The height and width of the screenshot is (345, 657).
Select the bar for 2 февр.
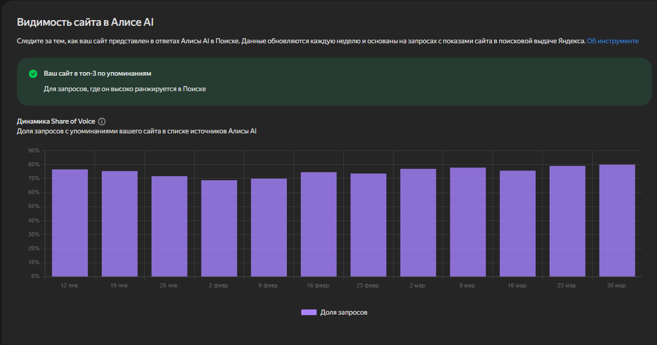pyautogui.click(x=219, y=228)
